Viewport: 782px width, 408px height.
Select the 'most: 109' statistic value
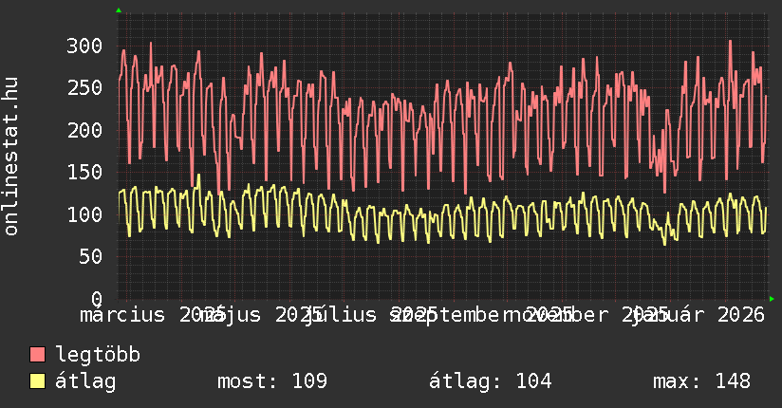(x=272, y=381)
